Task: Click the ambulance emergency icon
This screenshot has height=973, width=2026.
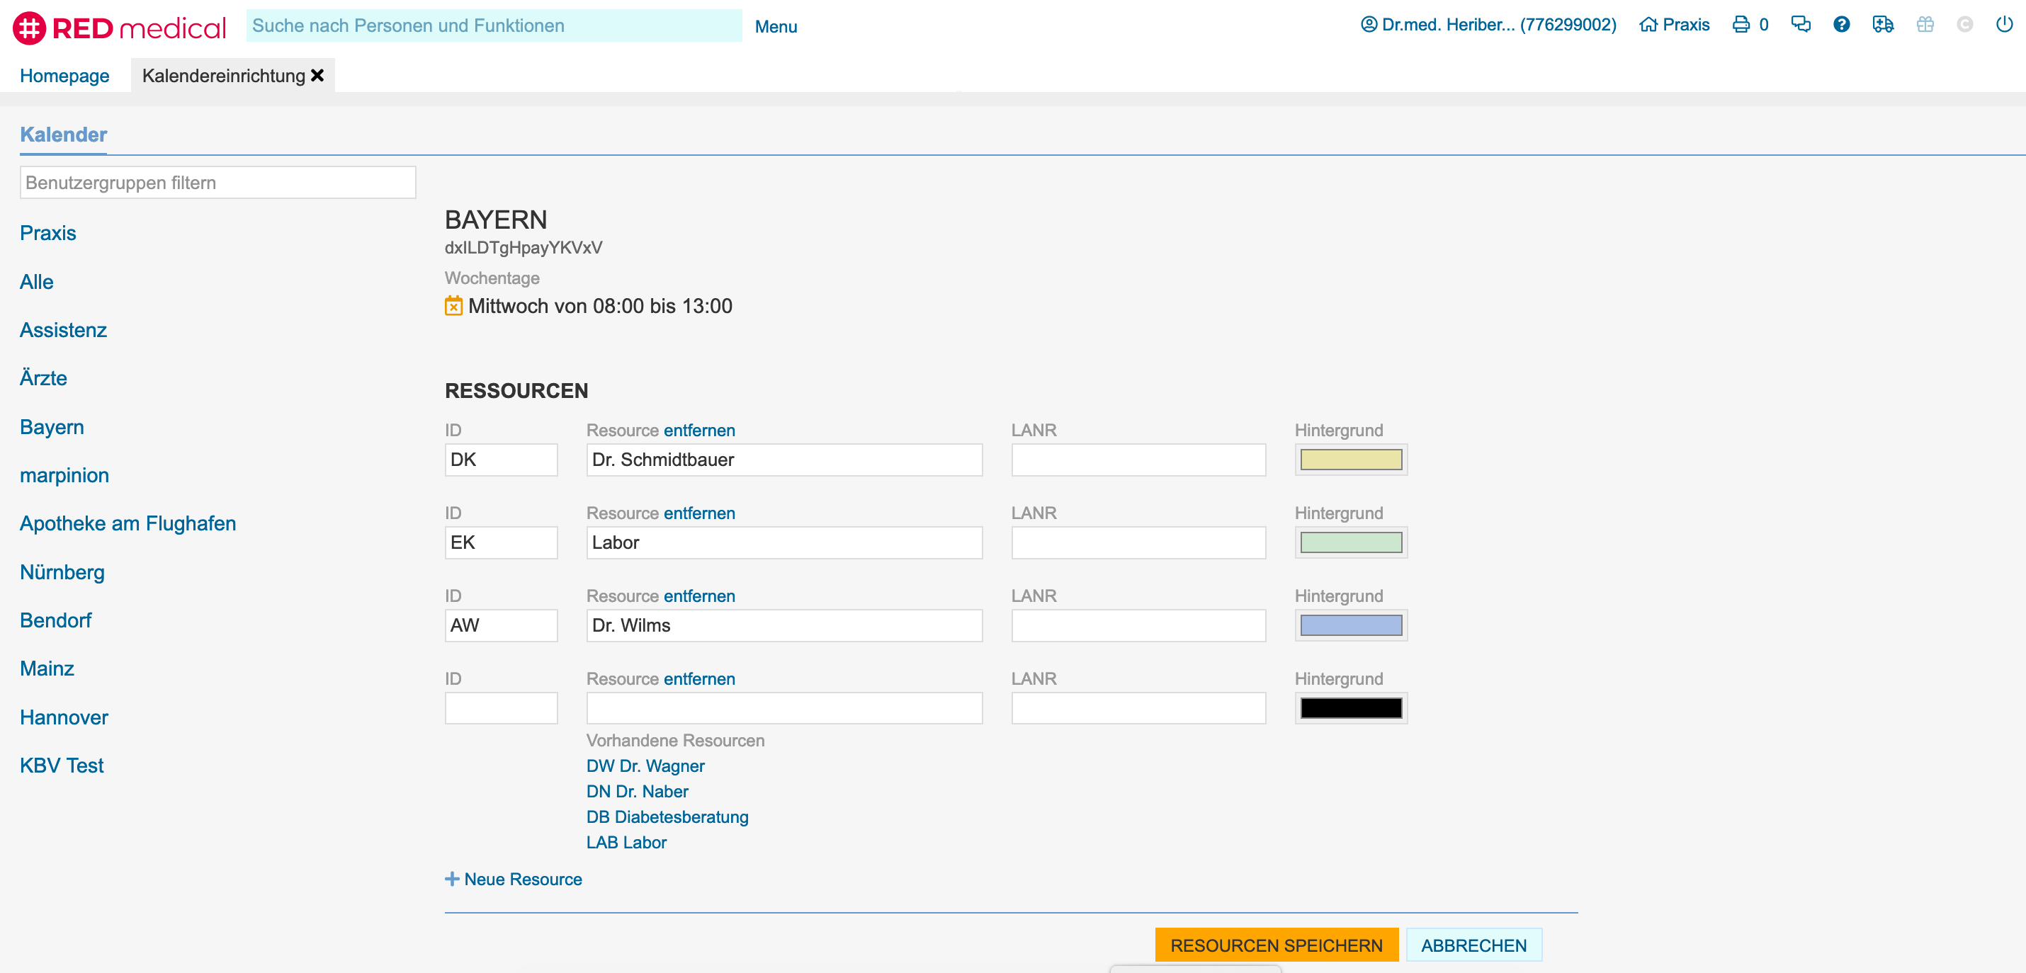Action: (1883, 24)
